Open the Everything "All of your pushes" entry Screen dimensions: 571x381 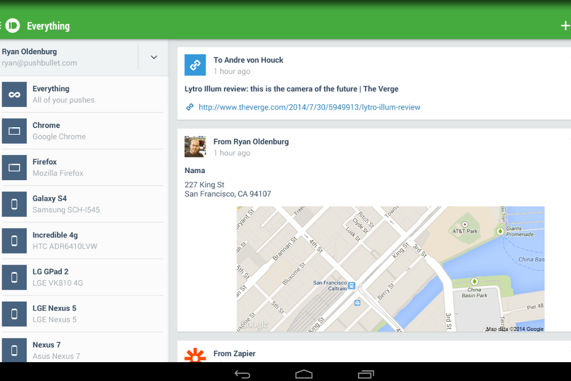tap(83, 94)
